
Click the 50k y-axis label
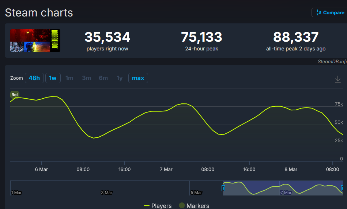339,122
